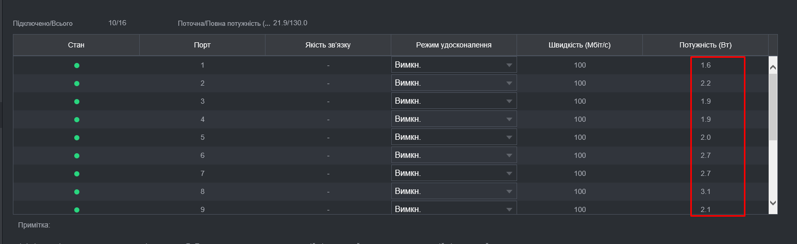Expand the enhancement mode dropdown for port 2
The height and width of the screenshot is (244, 797).
click(x=454, y=83)
